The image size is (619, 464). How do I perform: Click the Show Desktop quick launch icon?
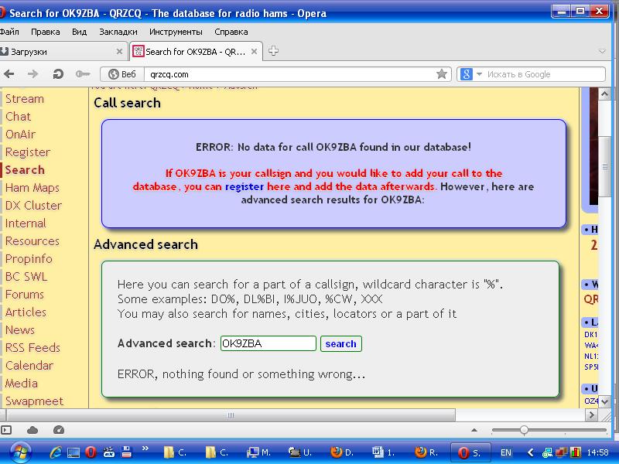(x=73, y=452)
